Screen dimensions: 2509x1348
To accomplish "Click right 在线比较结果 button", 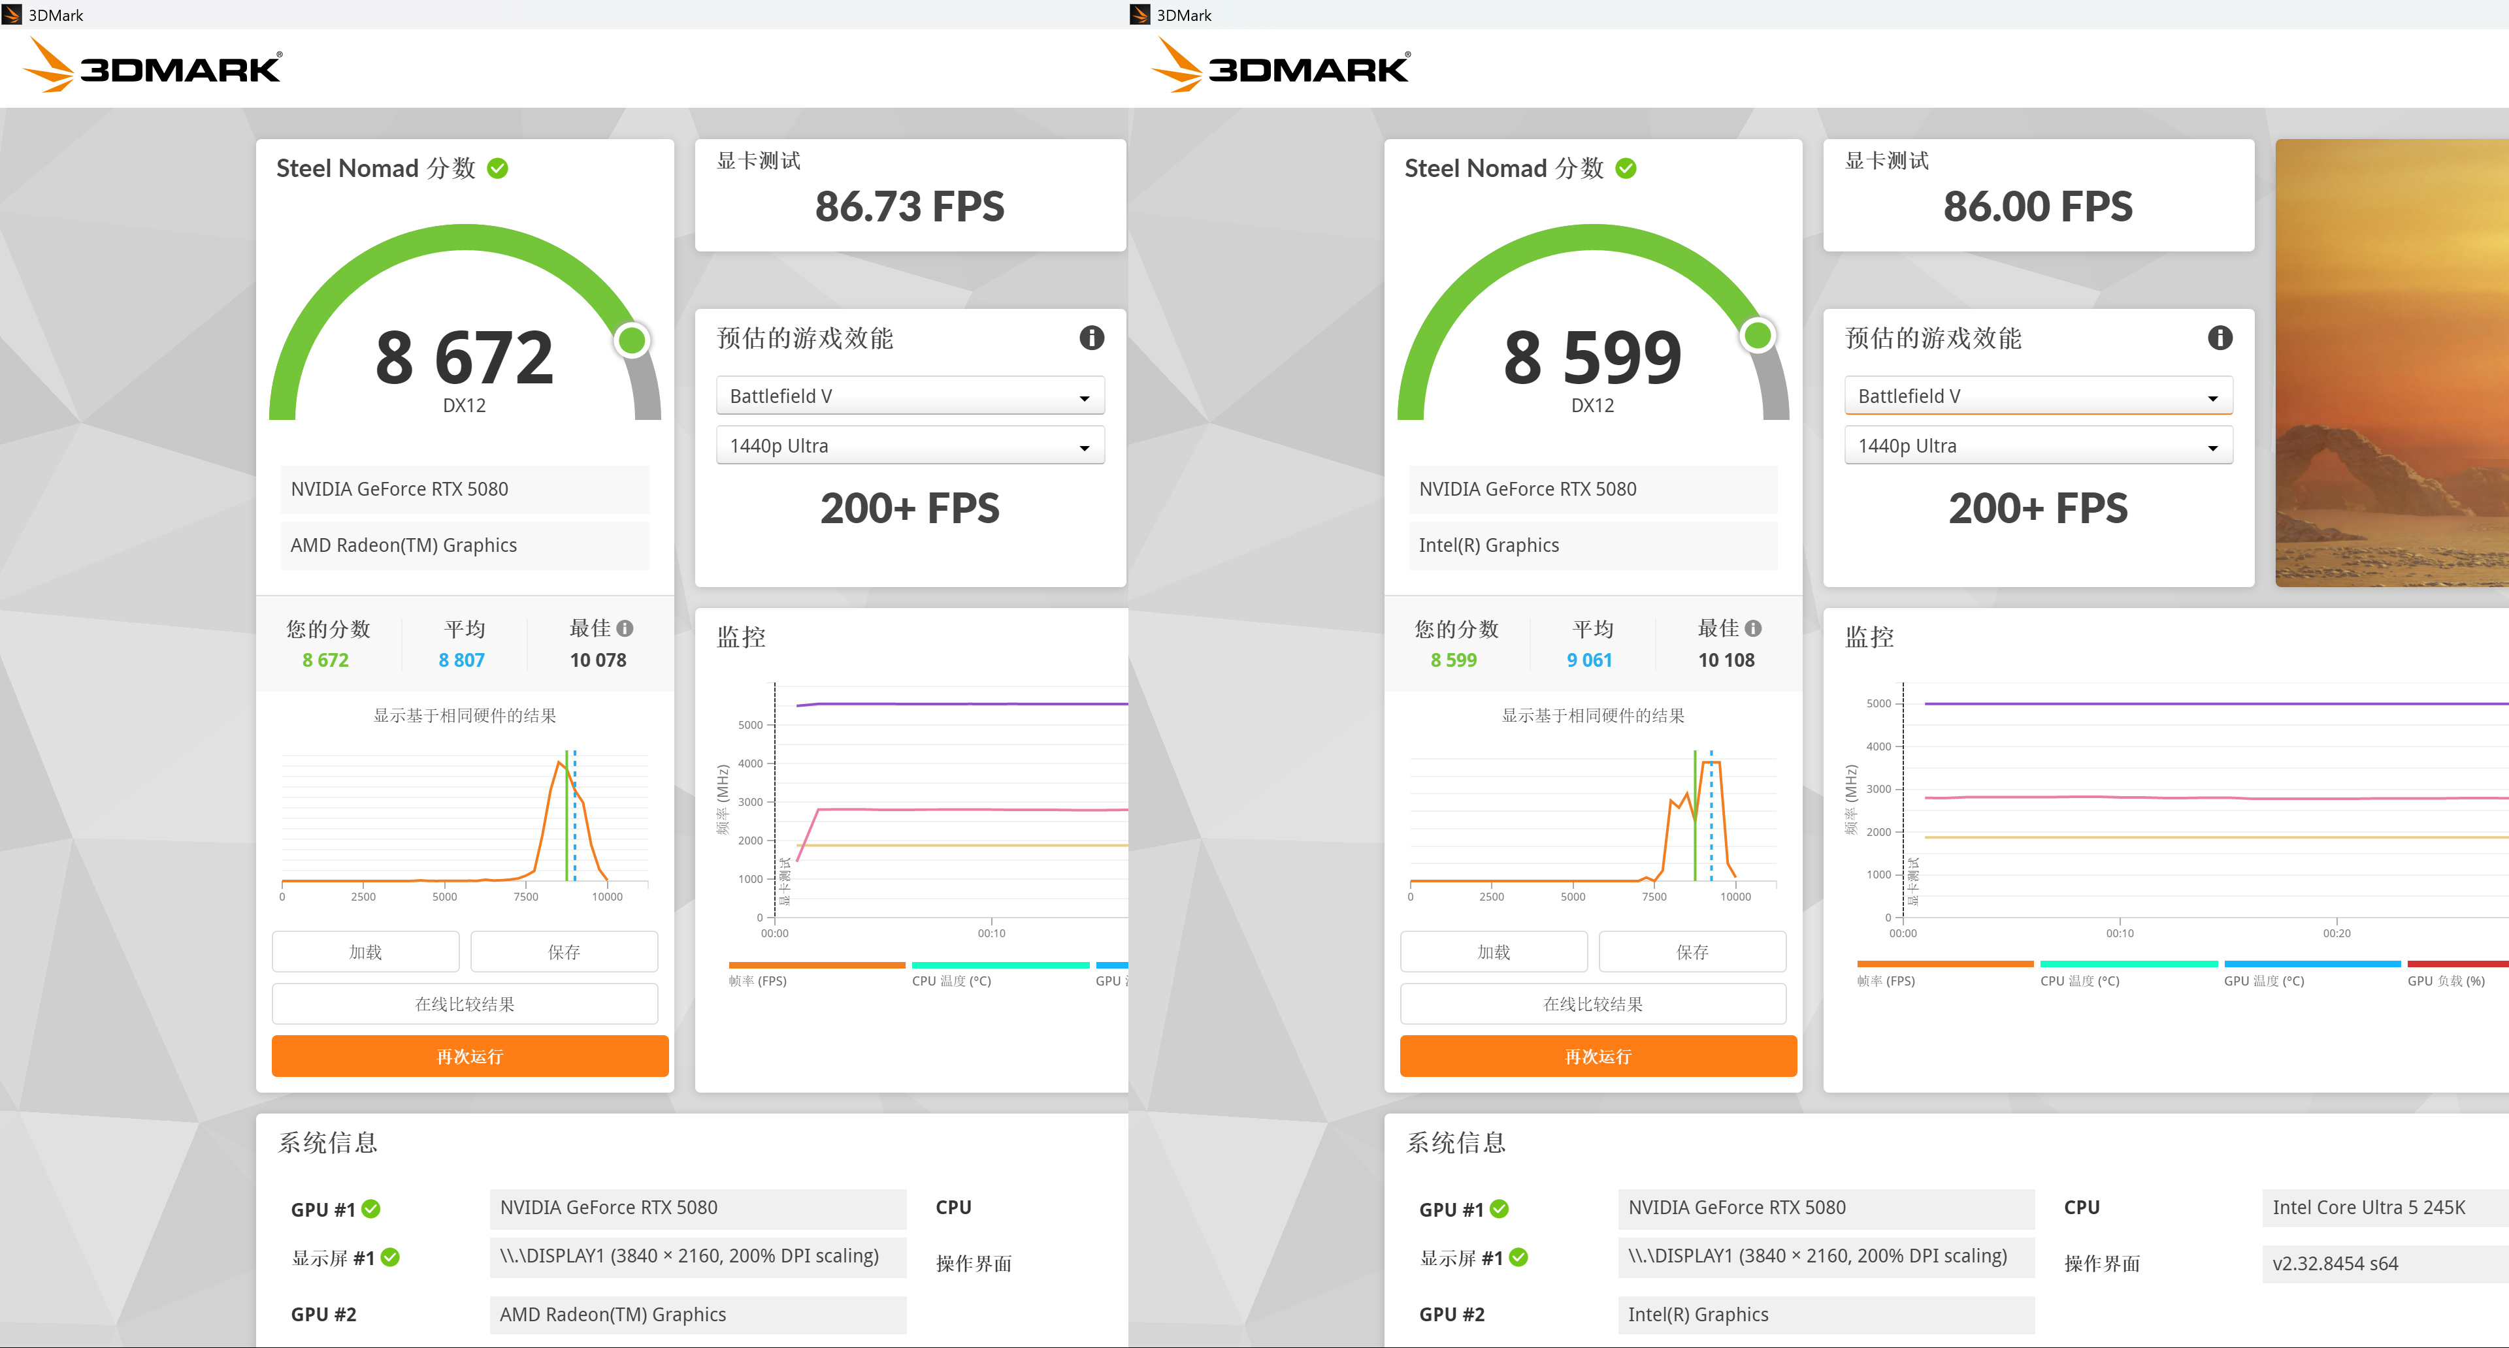I will [1592, 1003].
